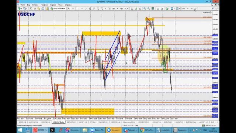Click the search magnifier icon
Viewport: 236px width, 133px height.
pyautogui.click(x=213, y=8)
